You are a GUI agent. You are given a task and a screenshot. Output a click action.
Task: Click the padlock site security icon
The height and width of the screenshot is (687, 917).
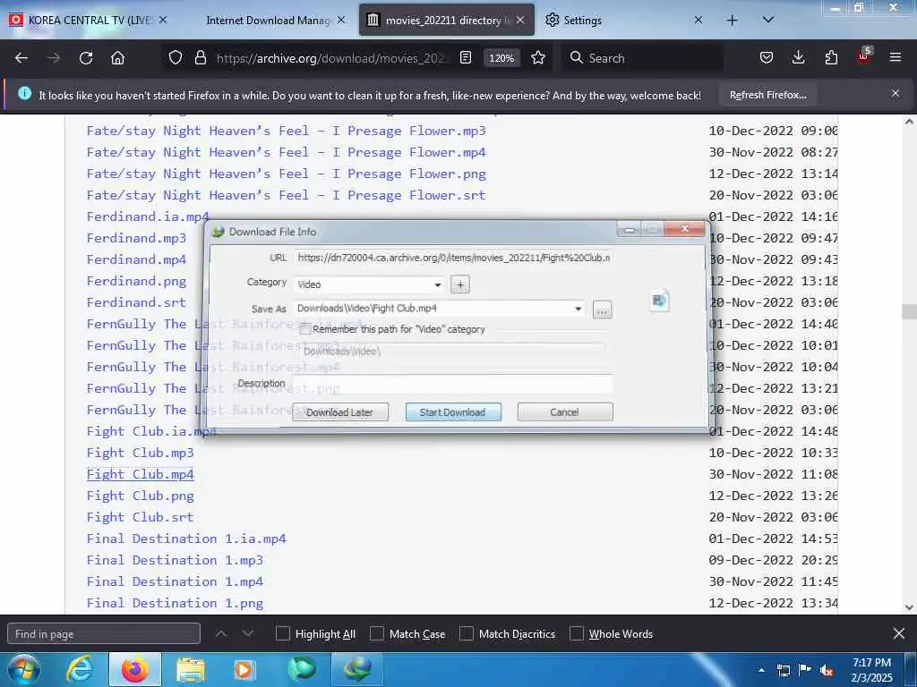(200, 58)
